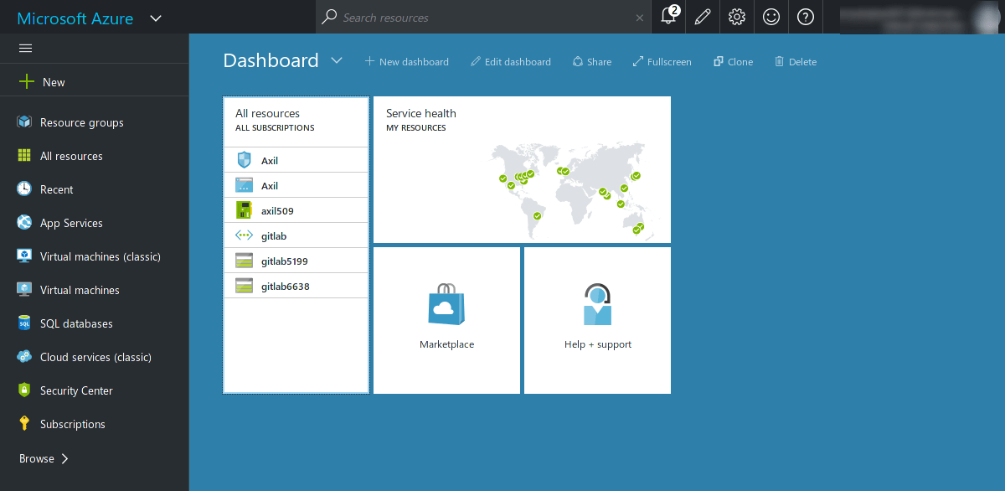Click inside the Search resources field
Viewport: 1005px width, 491px height.
(469, 17)
